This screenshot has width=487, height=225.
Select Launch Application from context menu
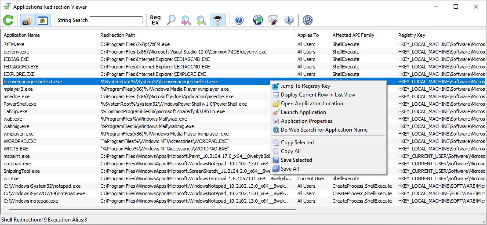click(x=328, y=112)
